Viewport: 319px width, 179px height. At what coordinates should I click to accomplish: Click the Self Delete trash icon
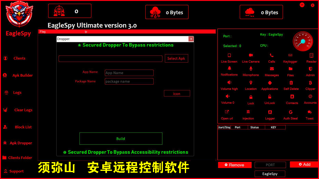291,83
